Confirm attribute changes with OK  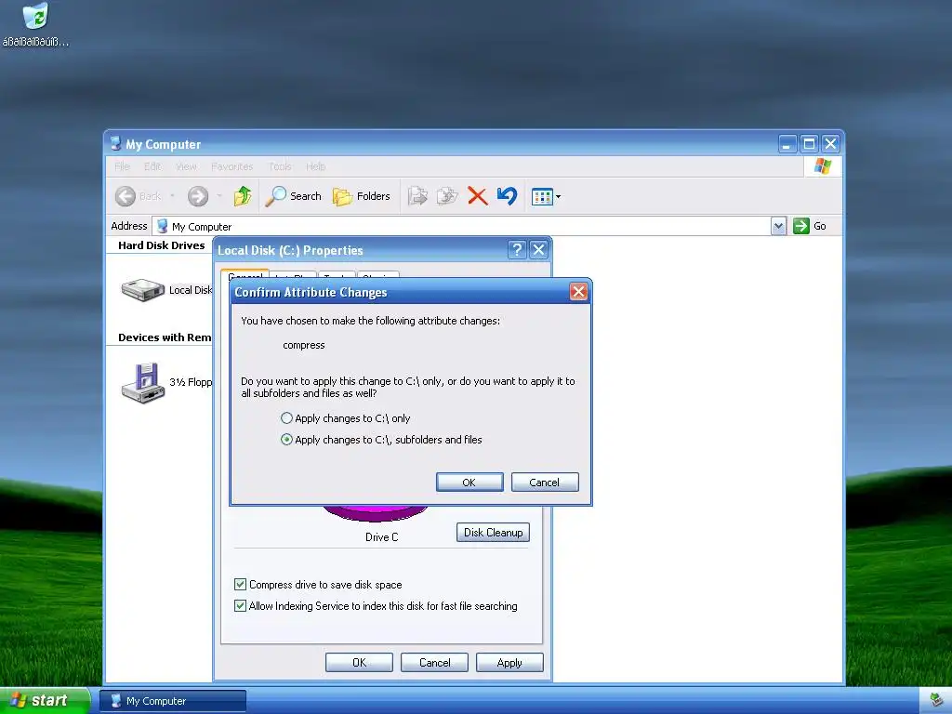coord(469,483)
